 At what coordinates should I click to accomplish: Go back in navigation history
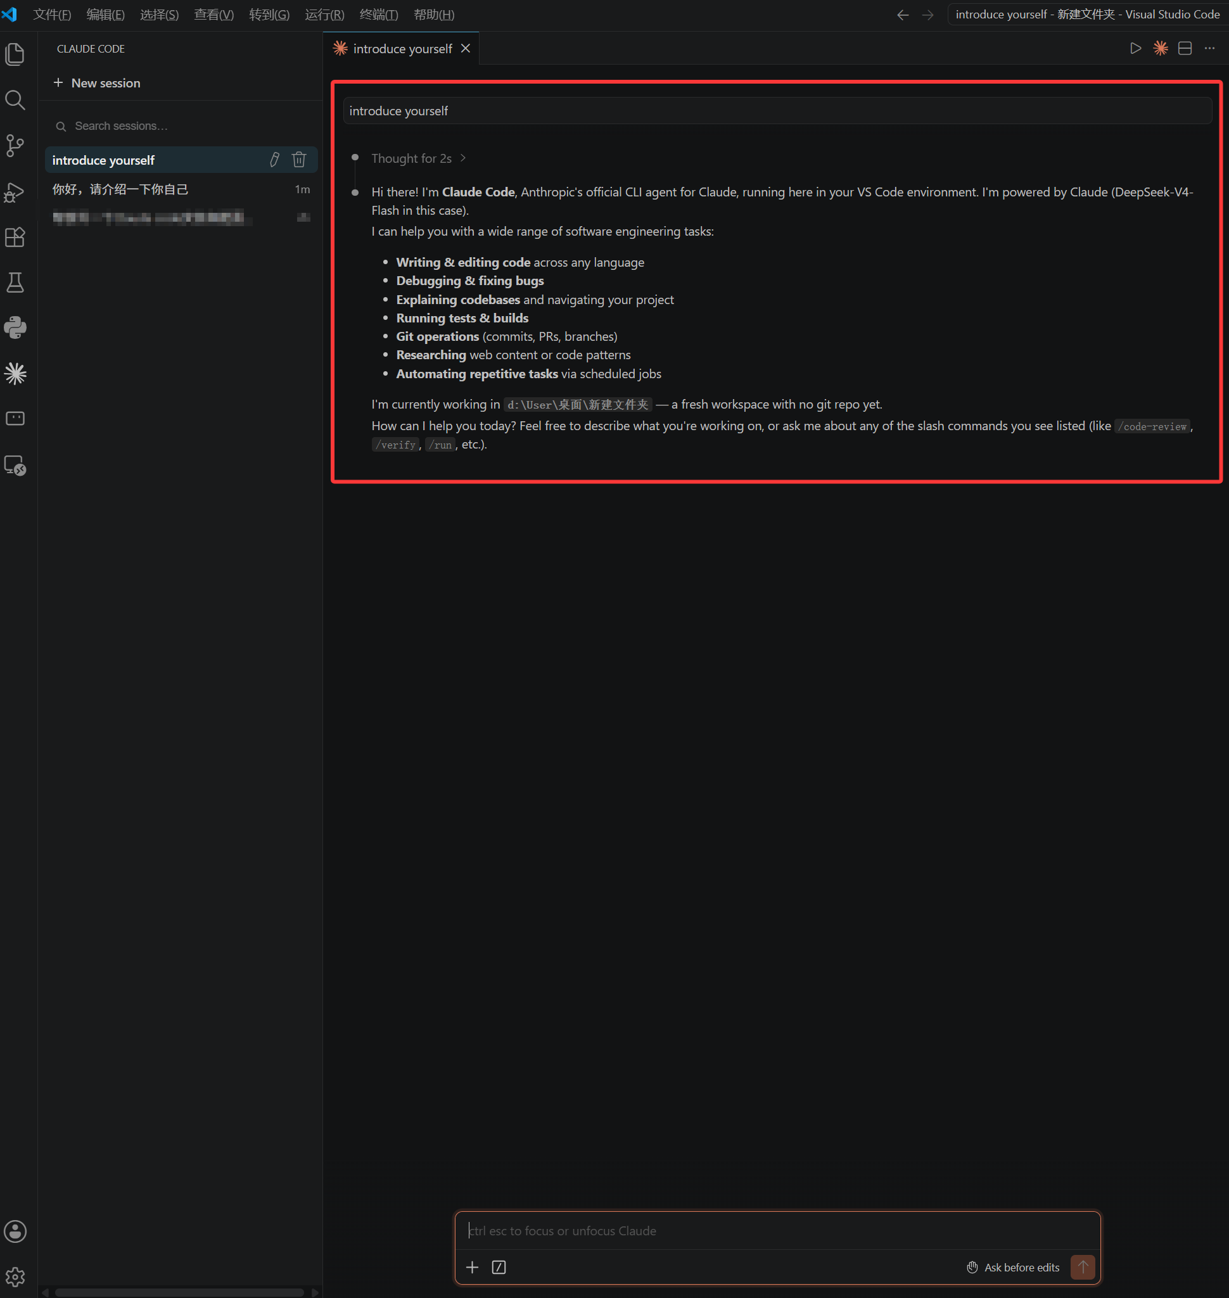[903, 15]
